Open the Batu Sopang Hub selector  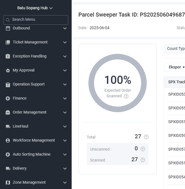tap(35, 8)
